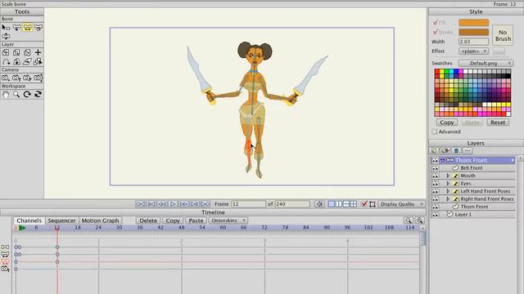
Task: Collapse the Thorn Front bone layer group
Action: [442, 160]
